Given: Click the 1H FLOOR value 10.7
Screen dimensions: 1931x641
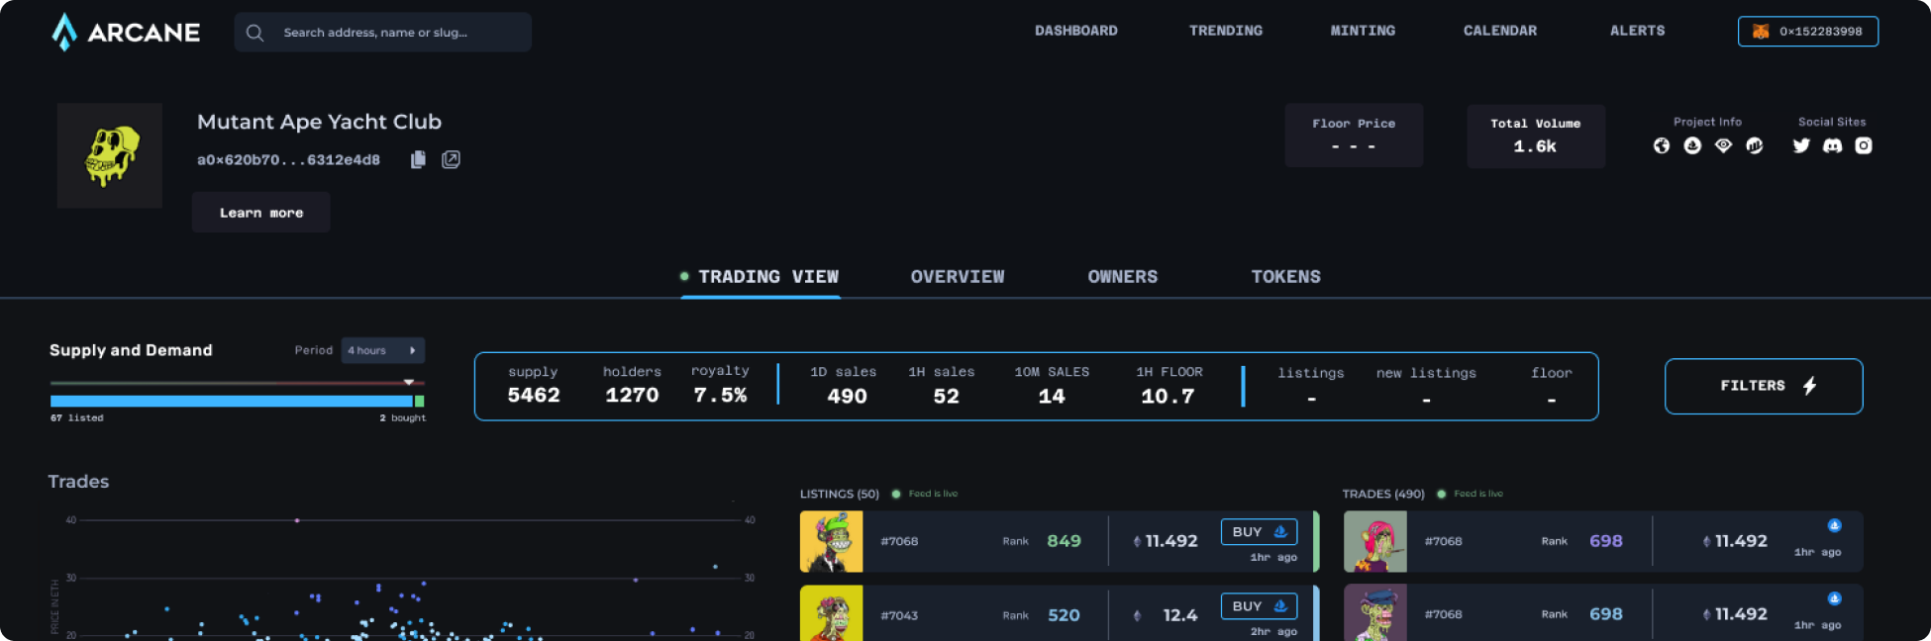Looking at the screenshot, I should [x=1168, y=397].
